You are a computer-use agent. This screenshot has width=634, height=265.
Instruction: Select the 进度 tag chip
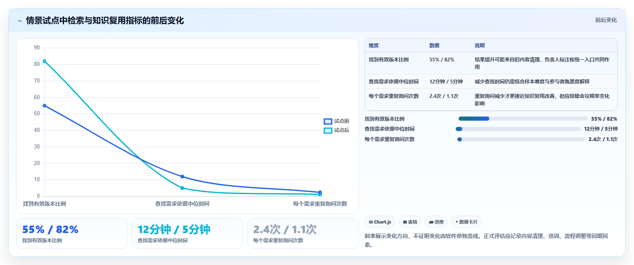pos(436,222)
